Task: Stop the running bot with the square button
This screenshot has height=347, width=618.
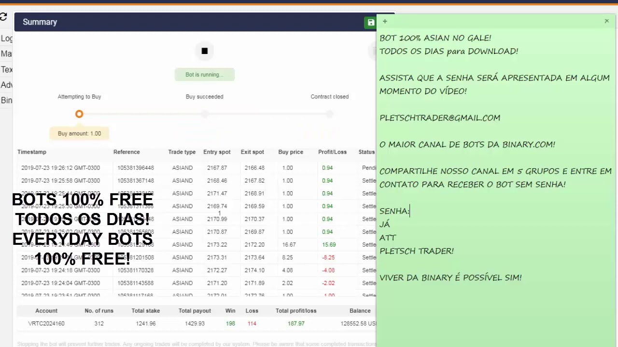Action: (x=204, y=51)
